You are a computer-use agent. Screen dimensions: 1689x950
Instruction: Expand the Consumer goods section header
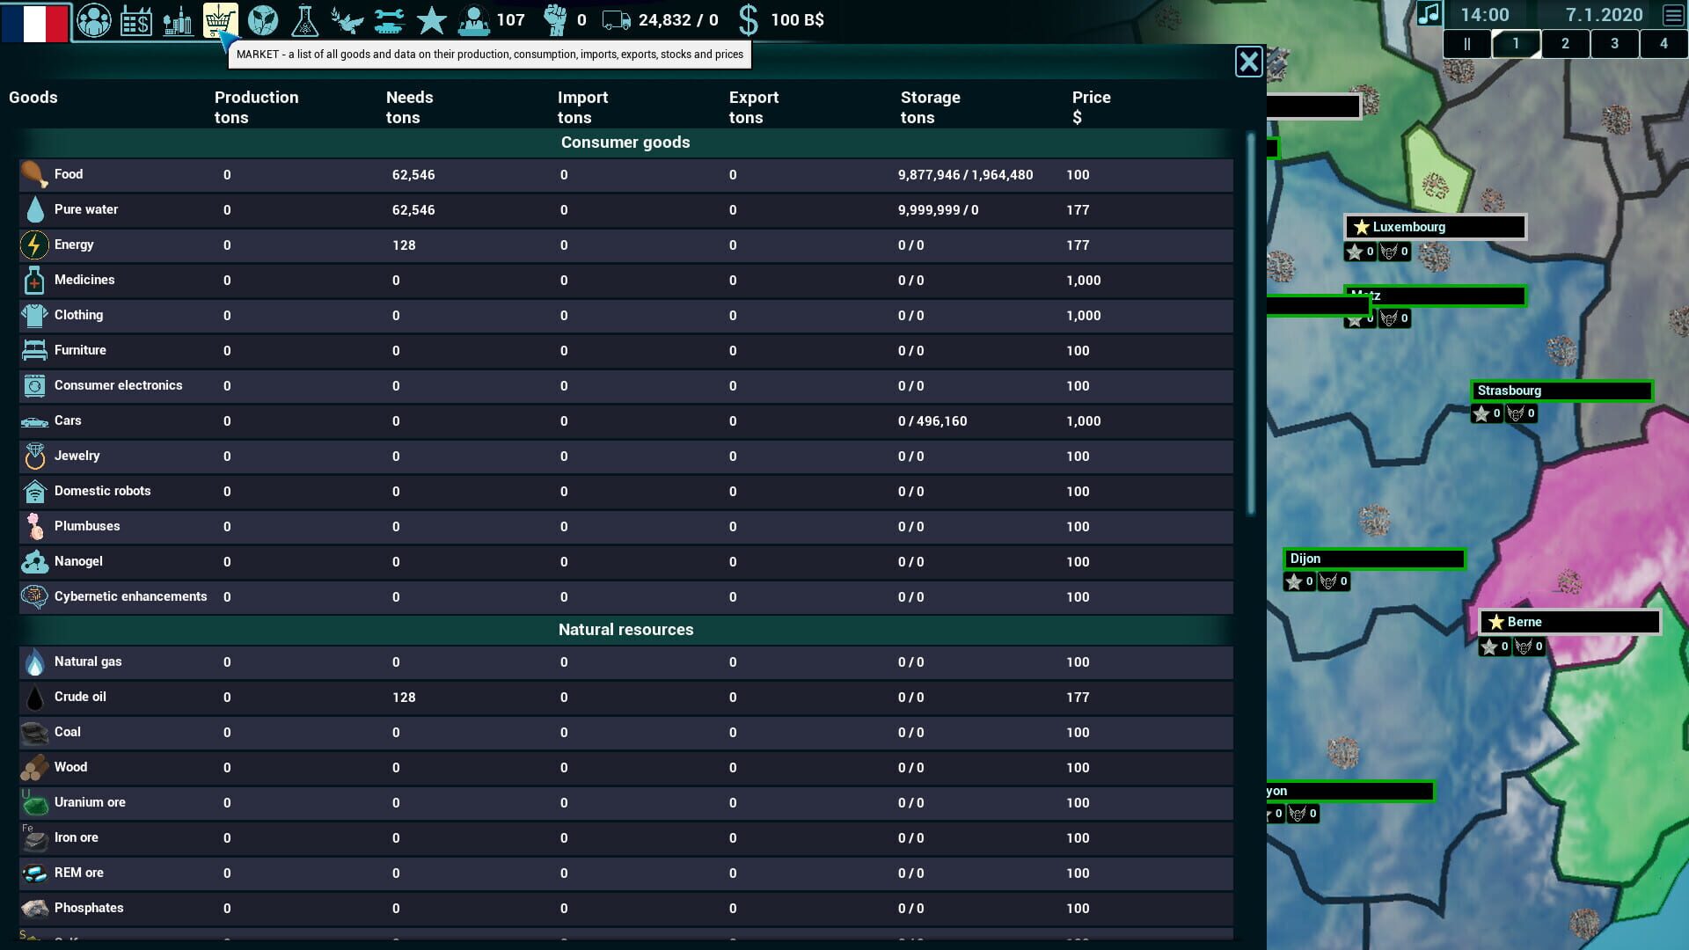click(625, 142)
